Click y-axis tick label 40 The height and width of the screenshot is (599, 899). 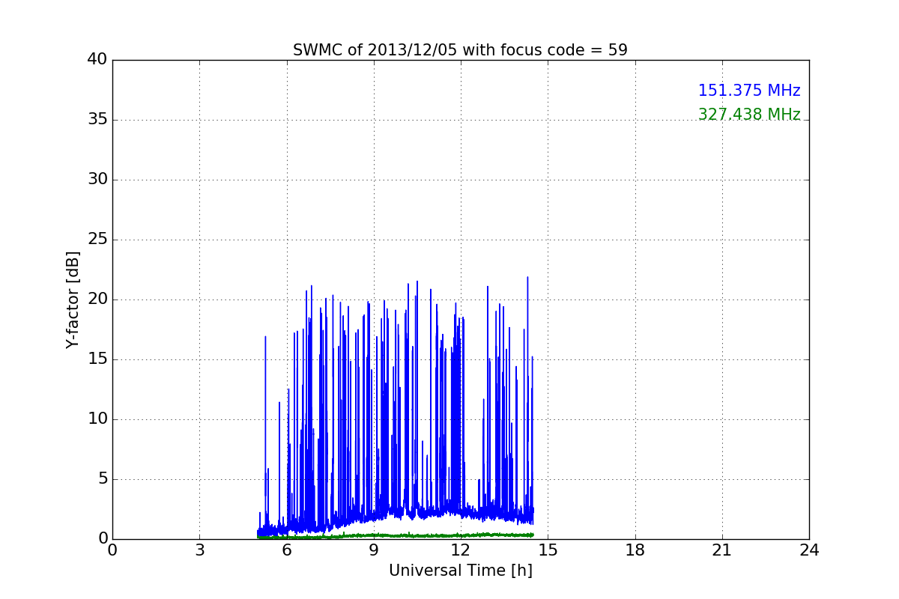tap(97, 60)
